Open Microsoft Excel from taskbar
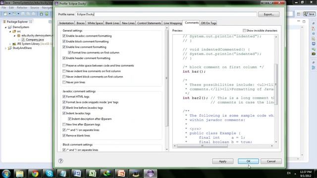Viewport: 317px width, 178px height. point(92,174)
